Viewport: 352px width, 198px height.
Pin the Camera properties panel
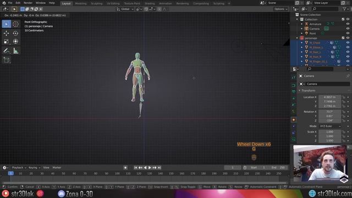(x=348, y=76)
